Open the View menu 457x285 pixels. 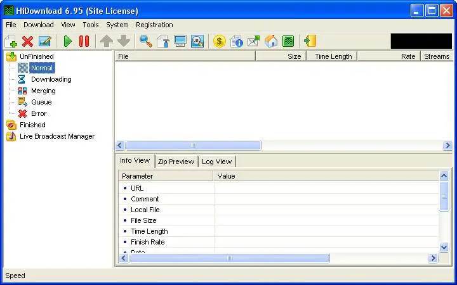pyautogui.click(x=68, y=25)
